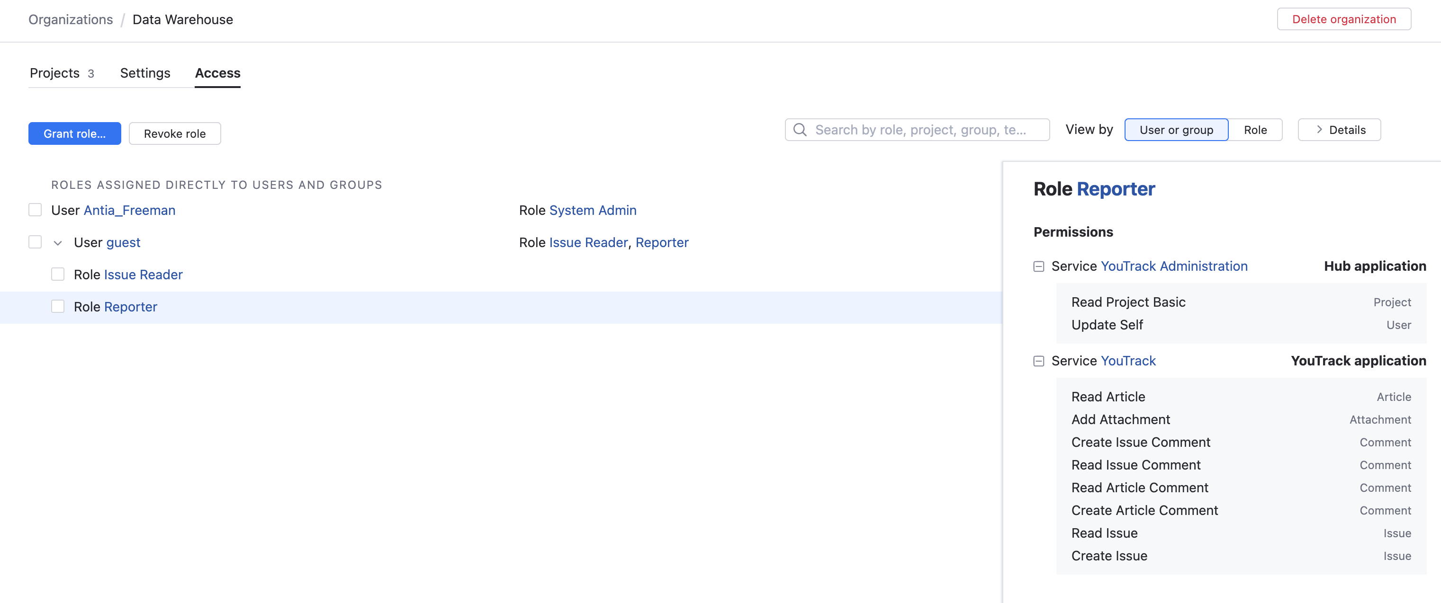Image resolution: width=1441 pixels, height=603 pixels.
Task: Open the Settings tab
Action: [x=145, y=73]
